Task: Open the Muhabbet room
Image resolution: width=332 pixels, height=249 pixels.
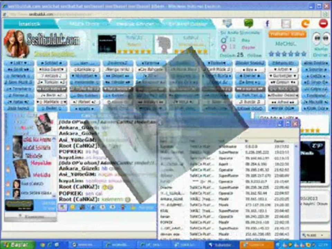Action: click(x=85, y=76)
